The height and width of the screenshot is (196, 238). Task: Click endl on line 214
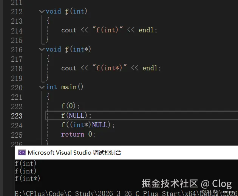(x=146, y=30)
